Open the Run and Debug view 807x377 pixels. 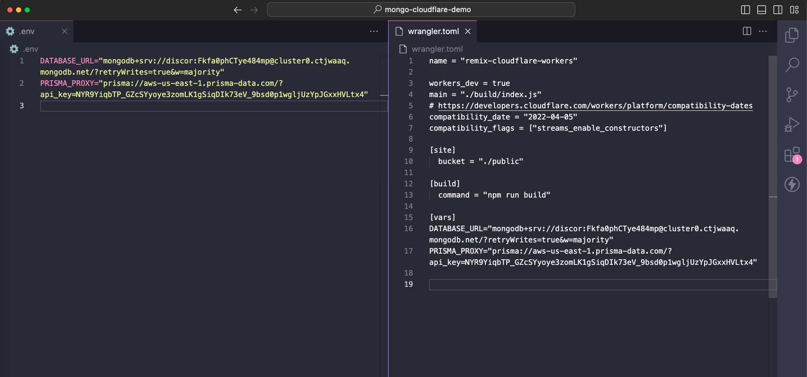coord(792,125)
